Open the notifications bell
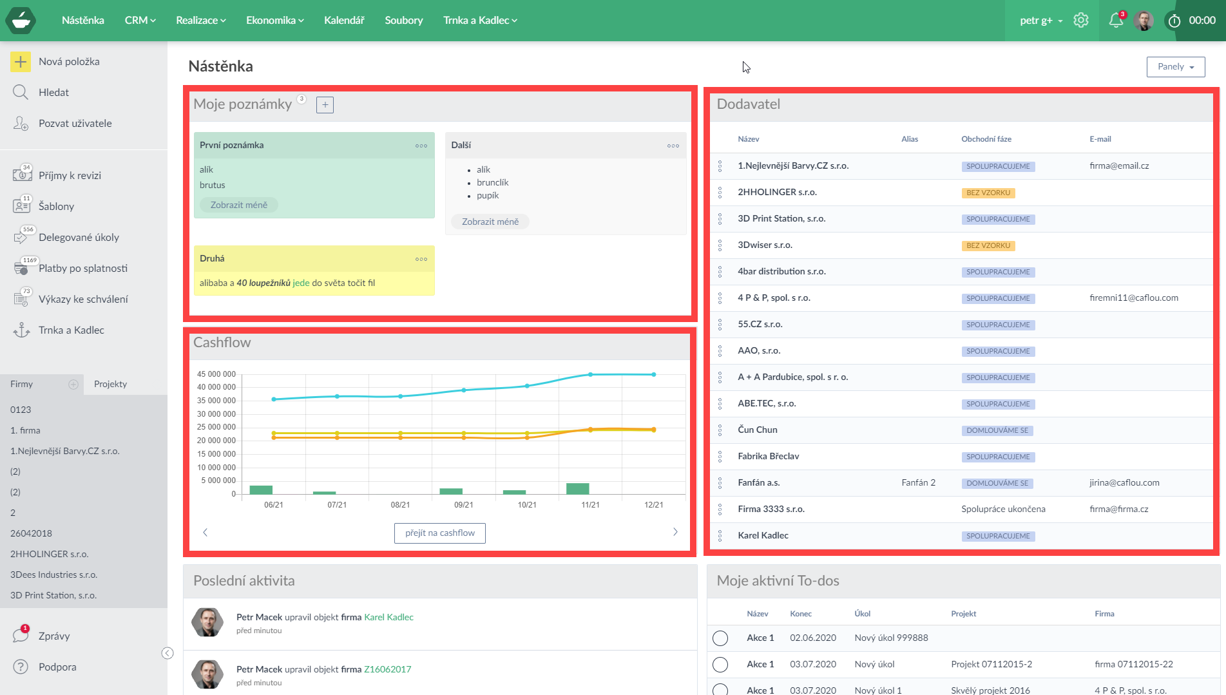Image resolution: width=1226 pixels, height=695 pixels. (x=1116, y=21)
